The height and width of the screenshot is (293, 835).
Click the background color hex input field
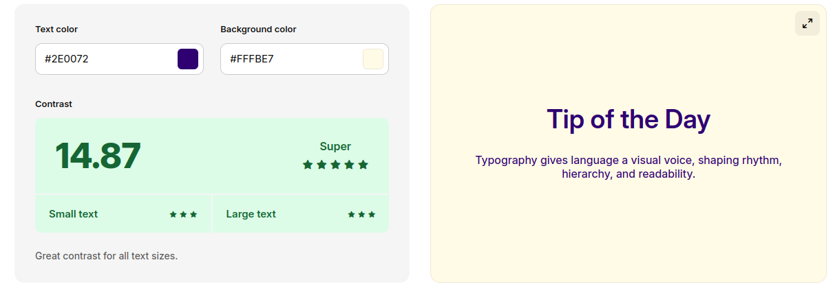[x=289, y=59]
